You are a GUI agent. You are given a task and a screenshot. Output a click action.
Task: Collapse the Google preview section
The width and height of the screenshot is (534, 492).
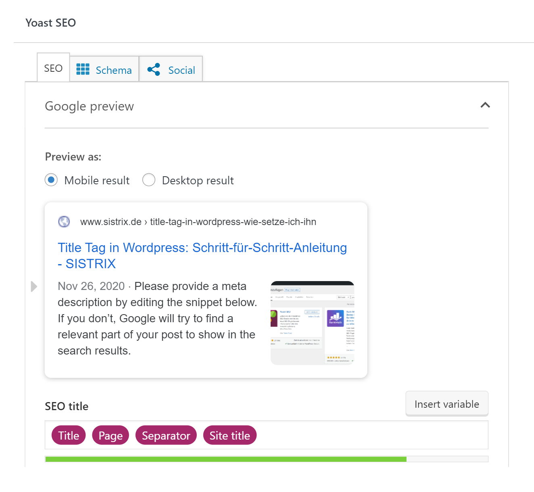pyautogui.click(x=485, y=105)
